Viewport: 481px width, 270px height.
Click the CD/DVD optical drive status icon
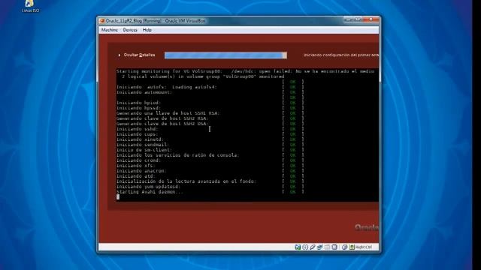coord(305,247)
